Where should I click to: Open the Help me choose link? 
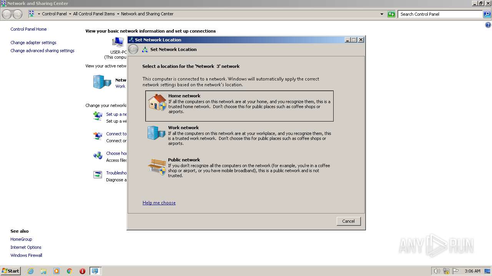point(159,203)
